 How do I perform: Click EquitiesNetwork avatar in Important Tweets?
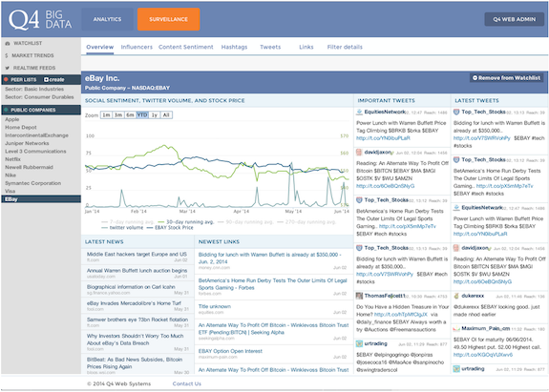(359, 112)
